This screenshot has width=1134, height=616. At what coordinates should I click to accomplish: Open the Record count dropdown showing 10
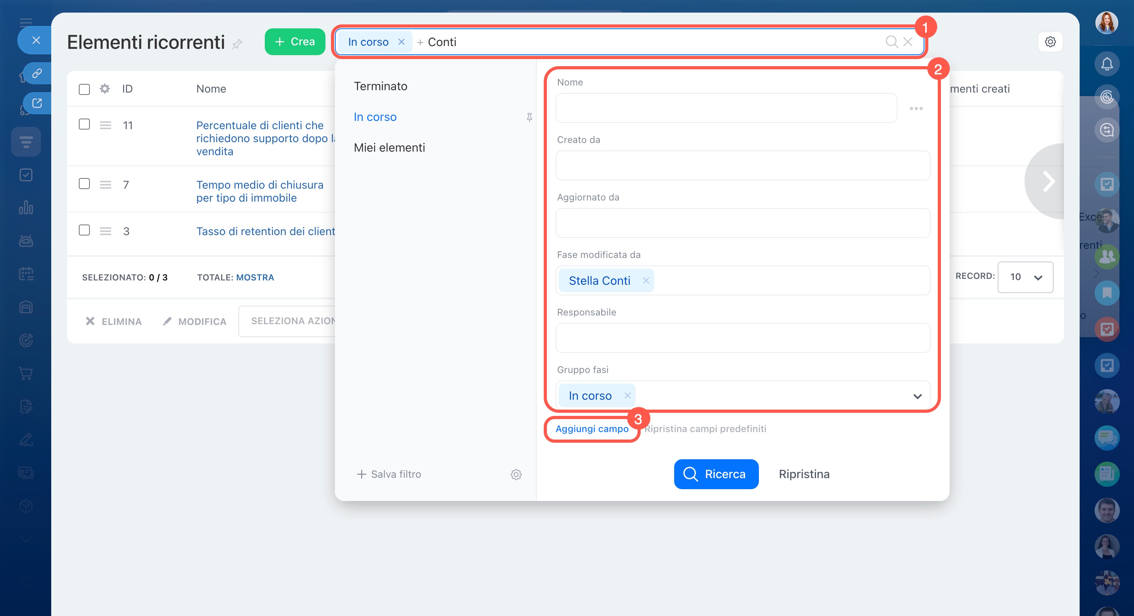tap(1025, 277)
